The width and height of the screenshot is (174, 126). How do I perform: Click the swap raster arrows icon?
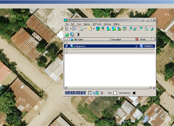point(125,29)
